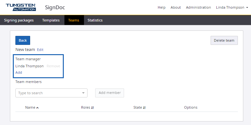Click the Delete team button
The width and height of the screenshot is (251, 125).
pyautogui.click(x=224, y=40)
